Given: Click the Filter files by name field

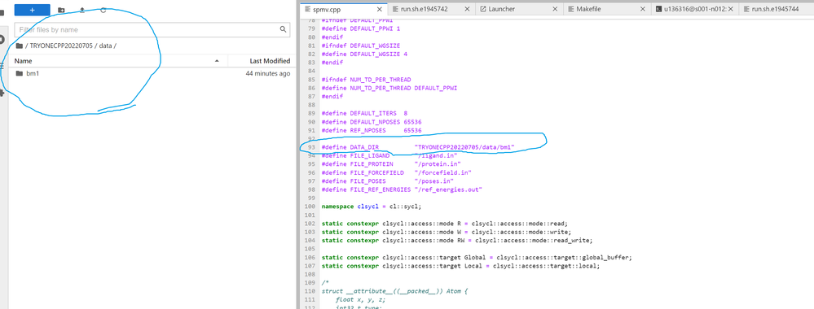Looking at the screenshot, I should click(x=152, y=29).
